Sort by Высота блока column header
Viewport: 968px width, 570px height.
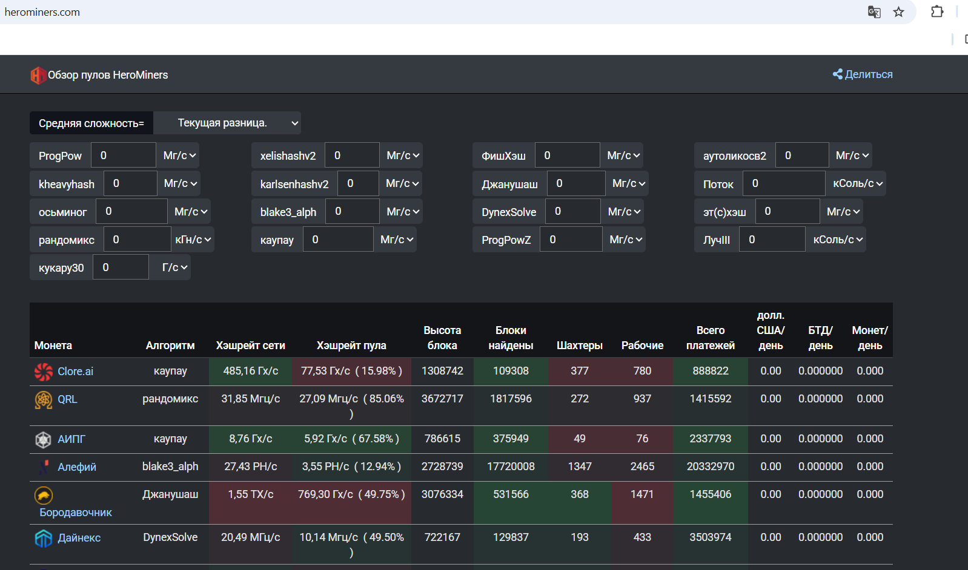tap(442, 338)
